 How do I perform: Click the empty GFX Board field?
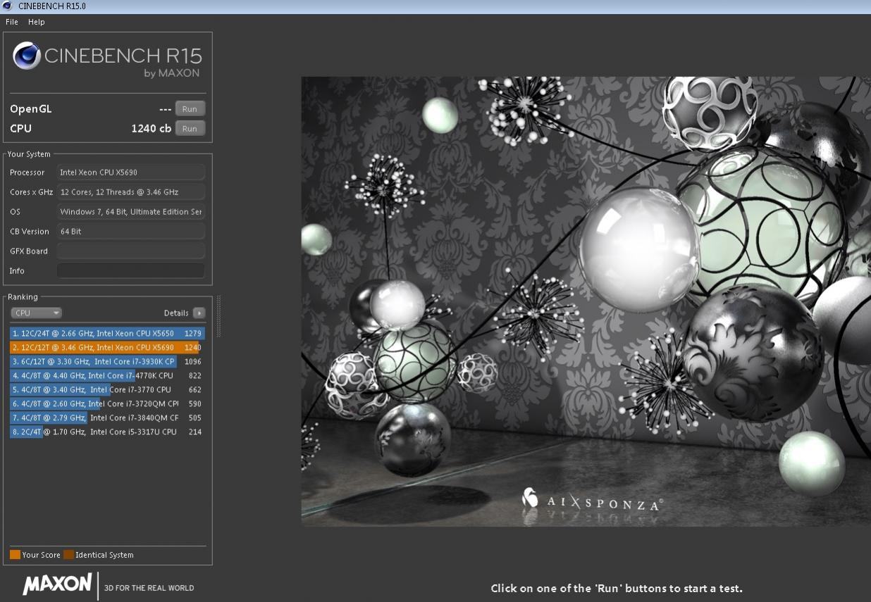(131, 251)
